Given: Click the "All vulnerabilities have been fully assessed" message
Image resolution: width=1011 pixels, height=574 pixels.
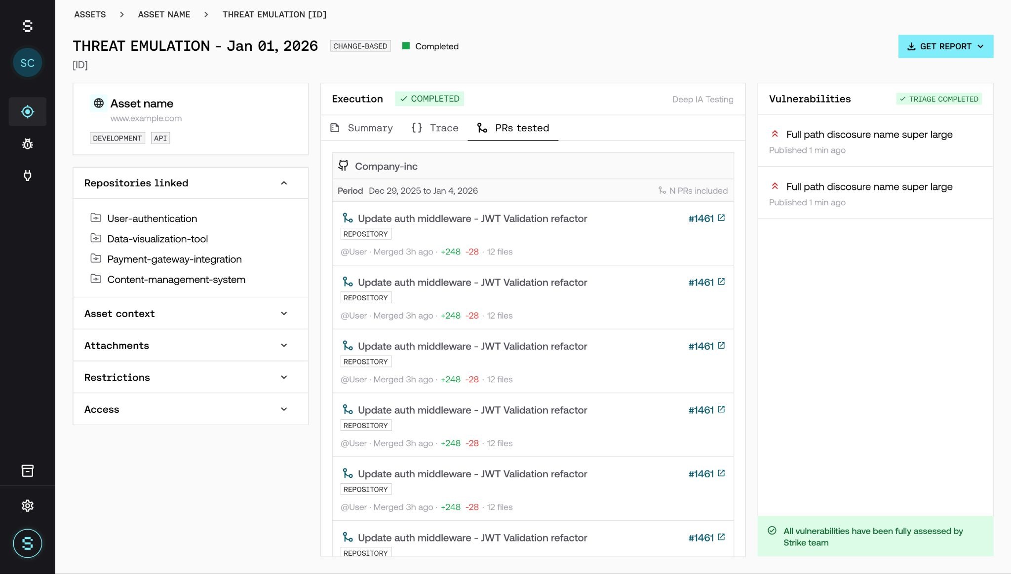Looking at the screenshot, I should [873, 537].
